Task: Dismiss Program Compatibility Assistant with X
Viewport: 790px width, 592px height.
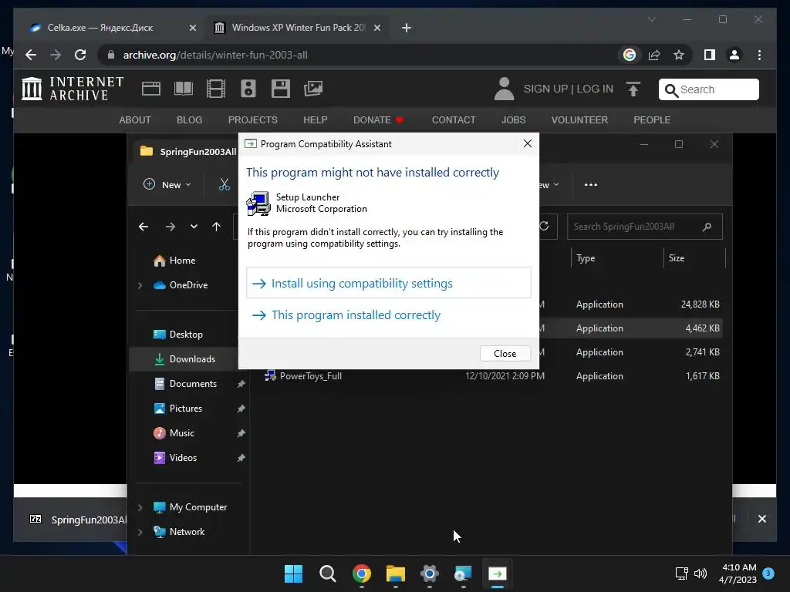Action: point(528,143)
